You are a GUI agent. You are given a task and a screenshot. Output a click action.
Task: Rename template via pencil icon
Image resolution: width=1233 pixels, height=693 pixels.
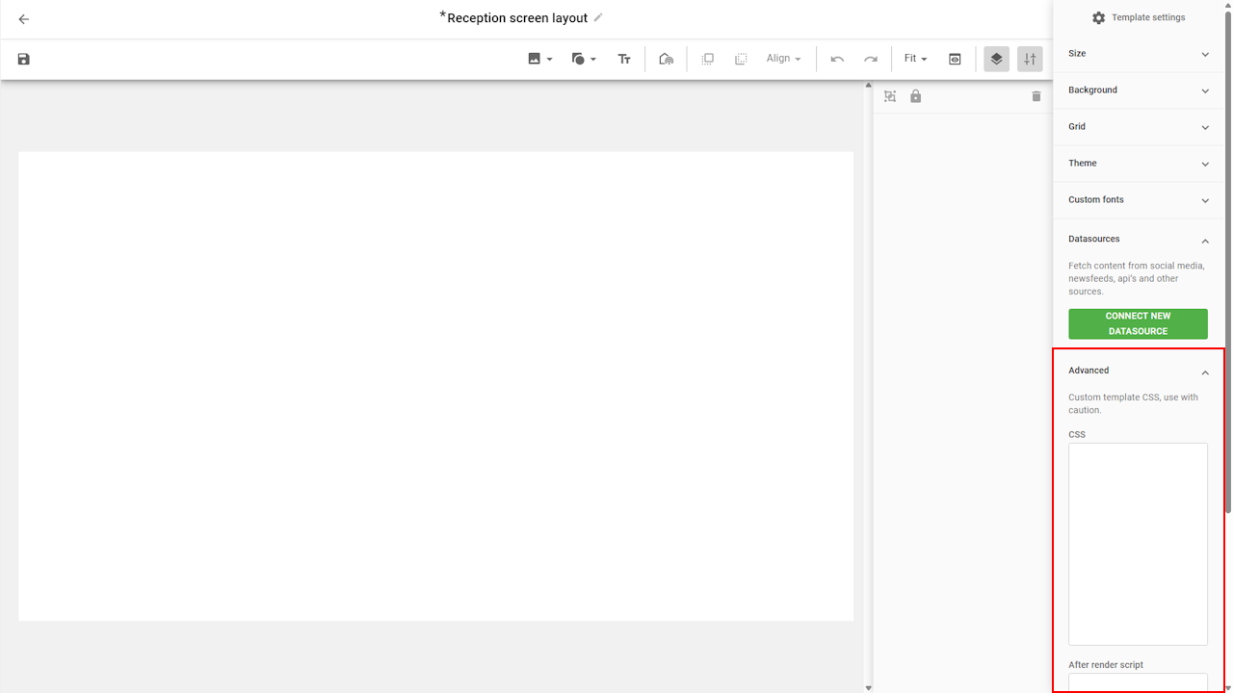click(x=598, y=17)
